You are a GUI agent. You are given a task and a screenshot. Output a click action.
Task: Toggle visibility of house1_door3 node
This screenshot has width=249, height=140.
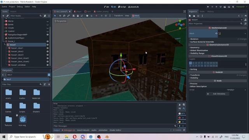point(47,55)
